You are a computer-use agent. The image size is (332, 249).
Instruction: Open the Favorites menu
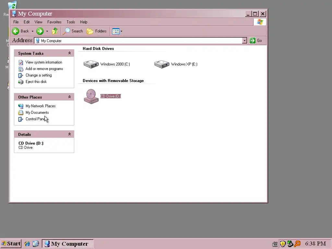pyautogui.click(x=54, y=22)
